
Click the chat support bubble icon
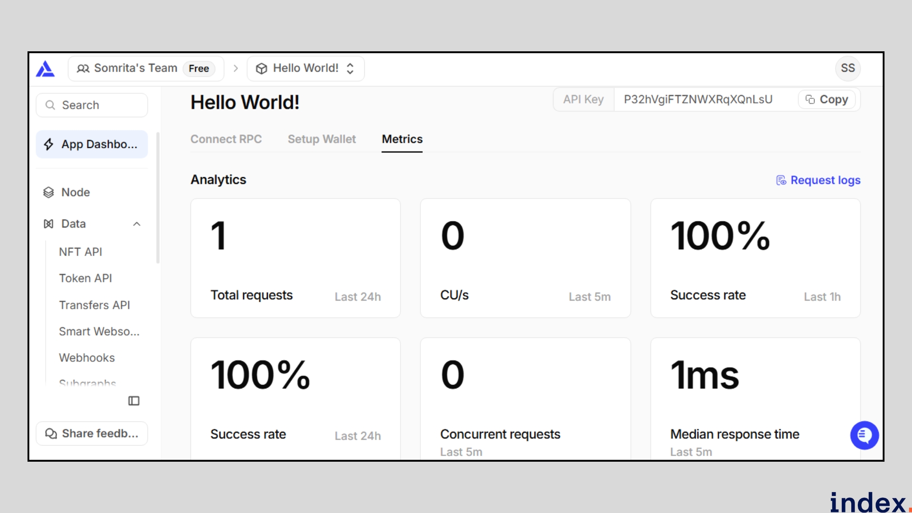[864, 435]
